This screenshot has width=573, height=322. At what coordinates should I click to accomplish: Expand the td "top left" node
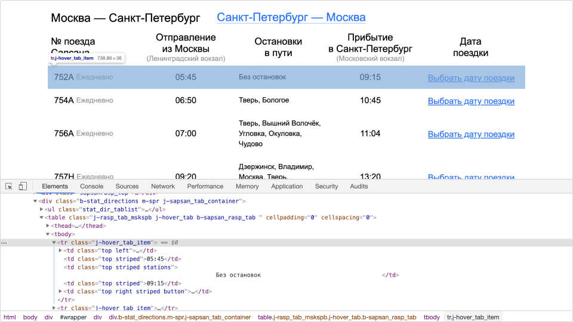point(61,251)
